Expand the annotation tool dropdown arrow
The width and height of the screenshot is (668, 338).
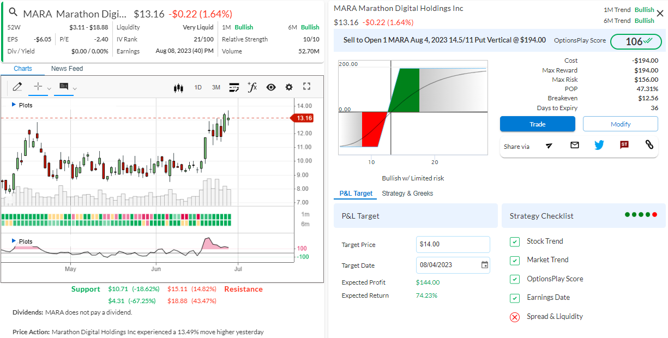pos(75,88)
